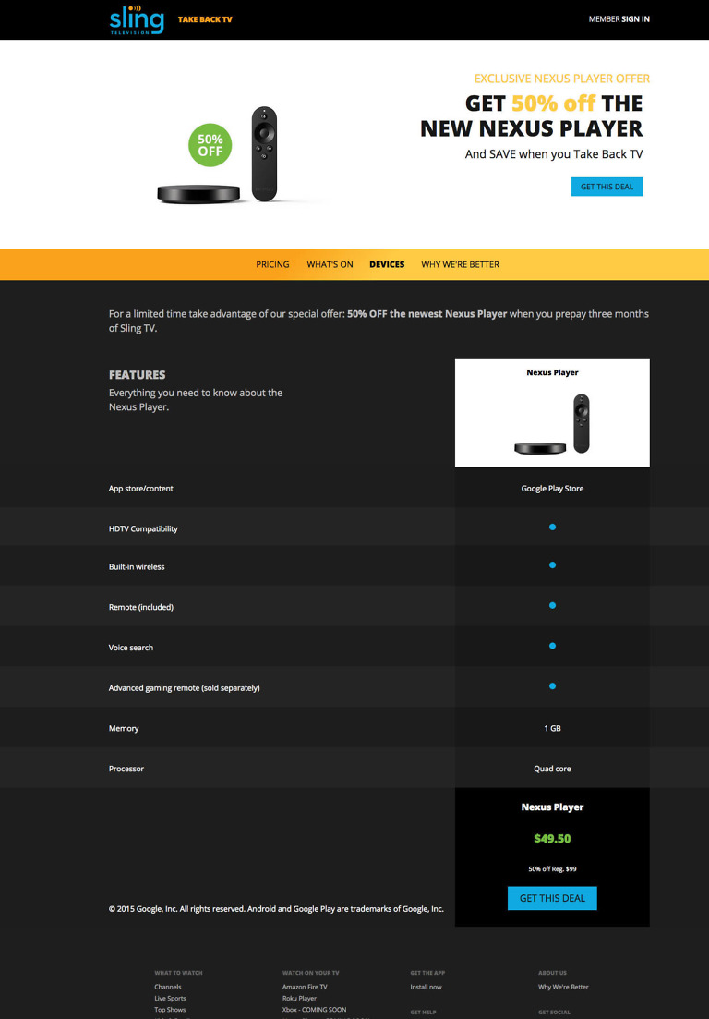Open the Amazon Fire TV footer link
Screen dimensions: 709x1019
click(x=305, y=988)
